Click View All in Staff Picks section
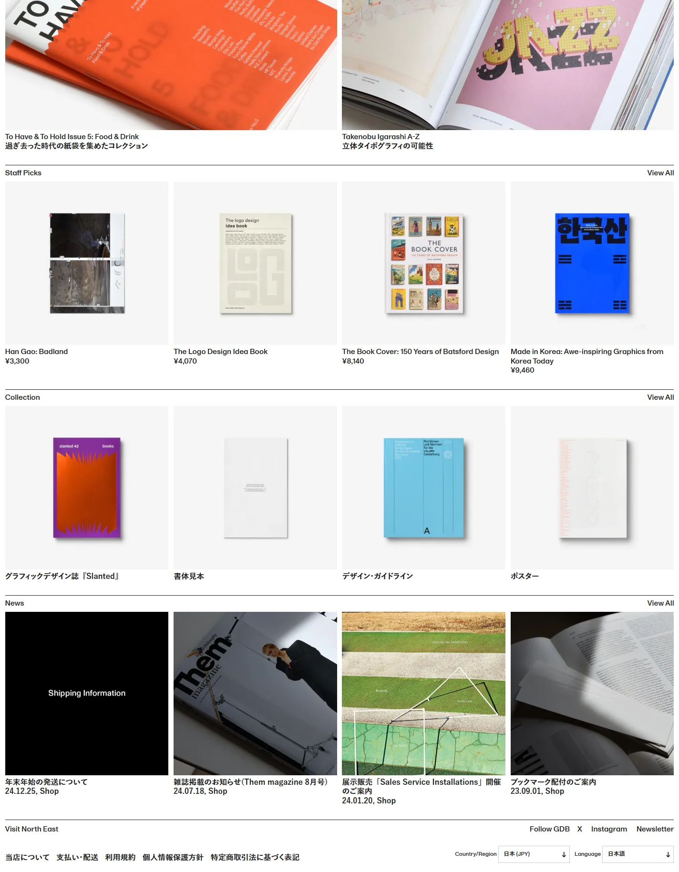Image resolution: width=679 pixels, height=872 pixels. click(x=660, y=173)
